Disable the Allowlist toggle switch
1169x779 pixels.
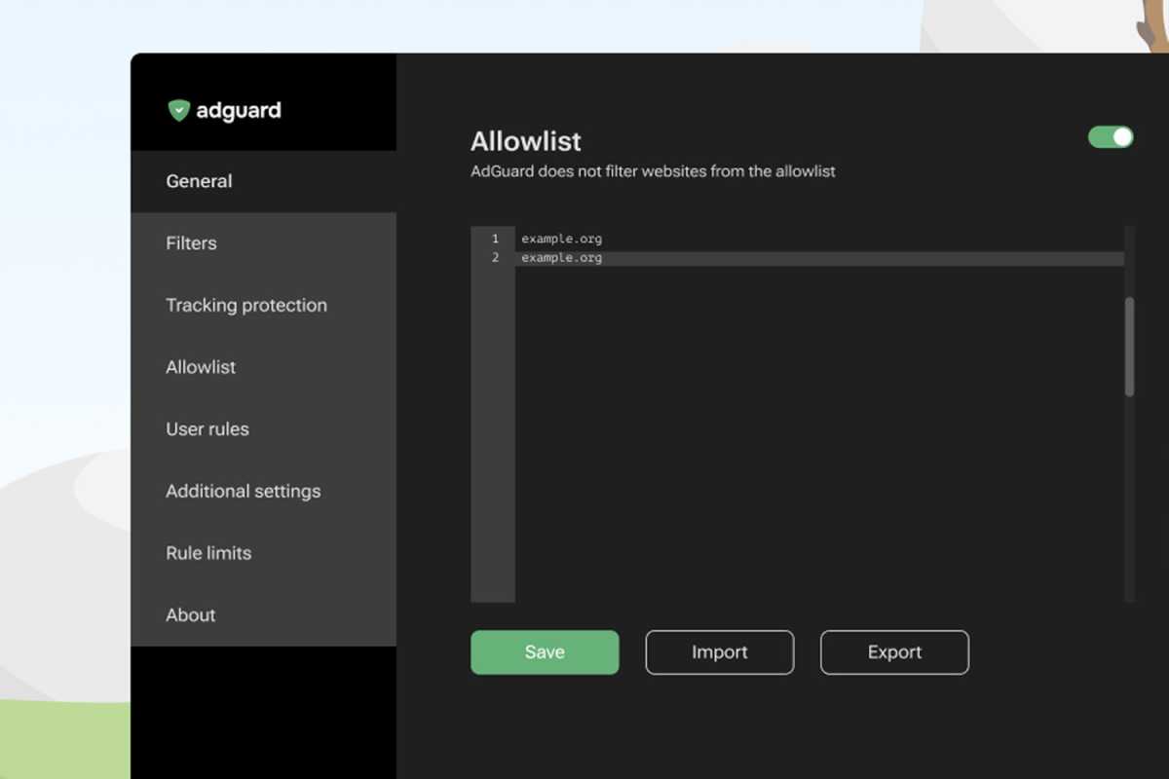click(x=1111, y=137)
